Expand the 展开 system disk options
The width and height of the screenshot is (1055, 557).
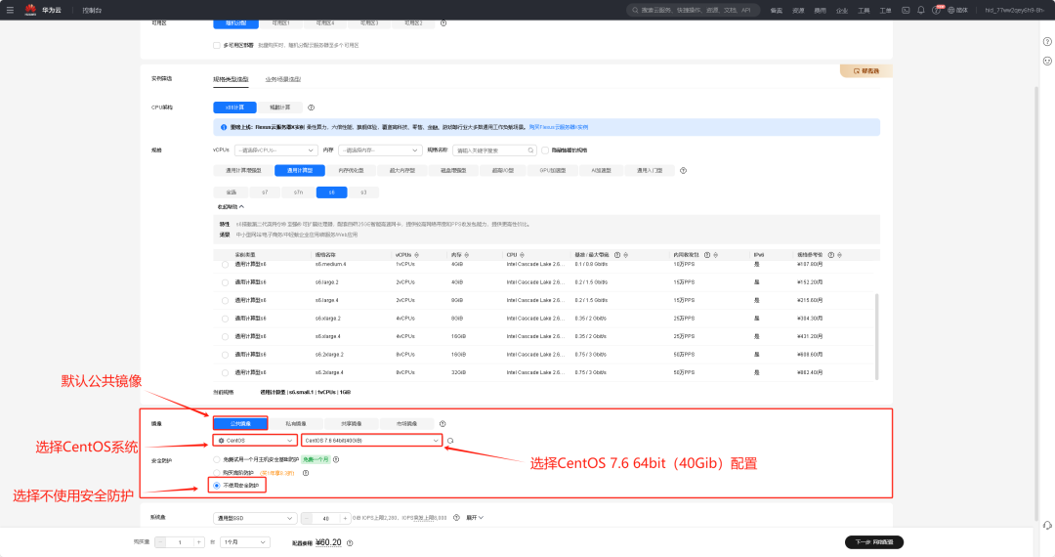pyautogui.click(x=475, y=517)
